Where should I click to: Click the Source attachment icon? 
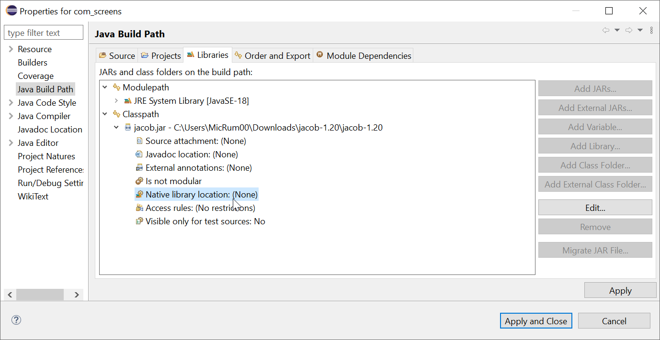(139, 141)
